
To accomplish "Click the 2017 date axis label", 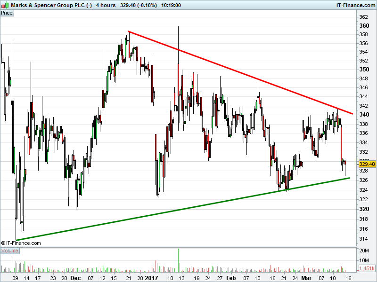I will 151,278.
